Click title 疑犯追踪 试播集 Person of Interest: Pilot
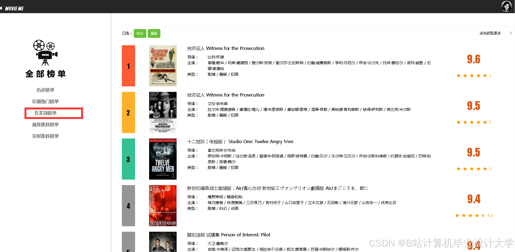515x252 pixels. point(229,235)
